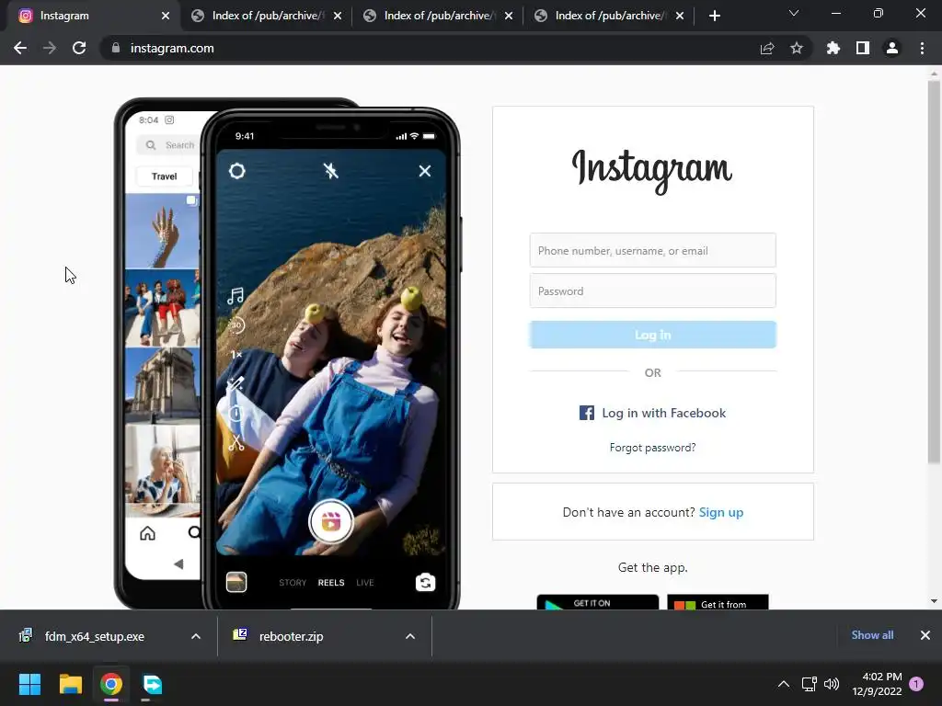The width and height of the screenshot is (942, 706).
Task: Open the volume tray icon
Action: coord(832,684)
